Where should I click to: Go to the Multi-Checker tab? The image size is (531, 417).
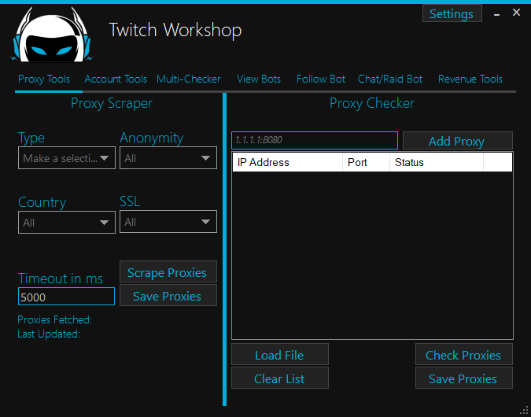click(188, 79)
